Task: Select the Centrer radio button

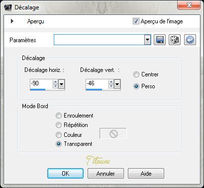Action: click(136, 74)
